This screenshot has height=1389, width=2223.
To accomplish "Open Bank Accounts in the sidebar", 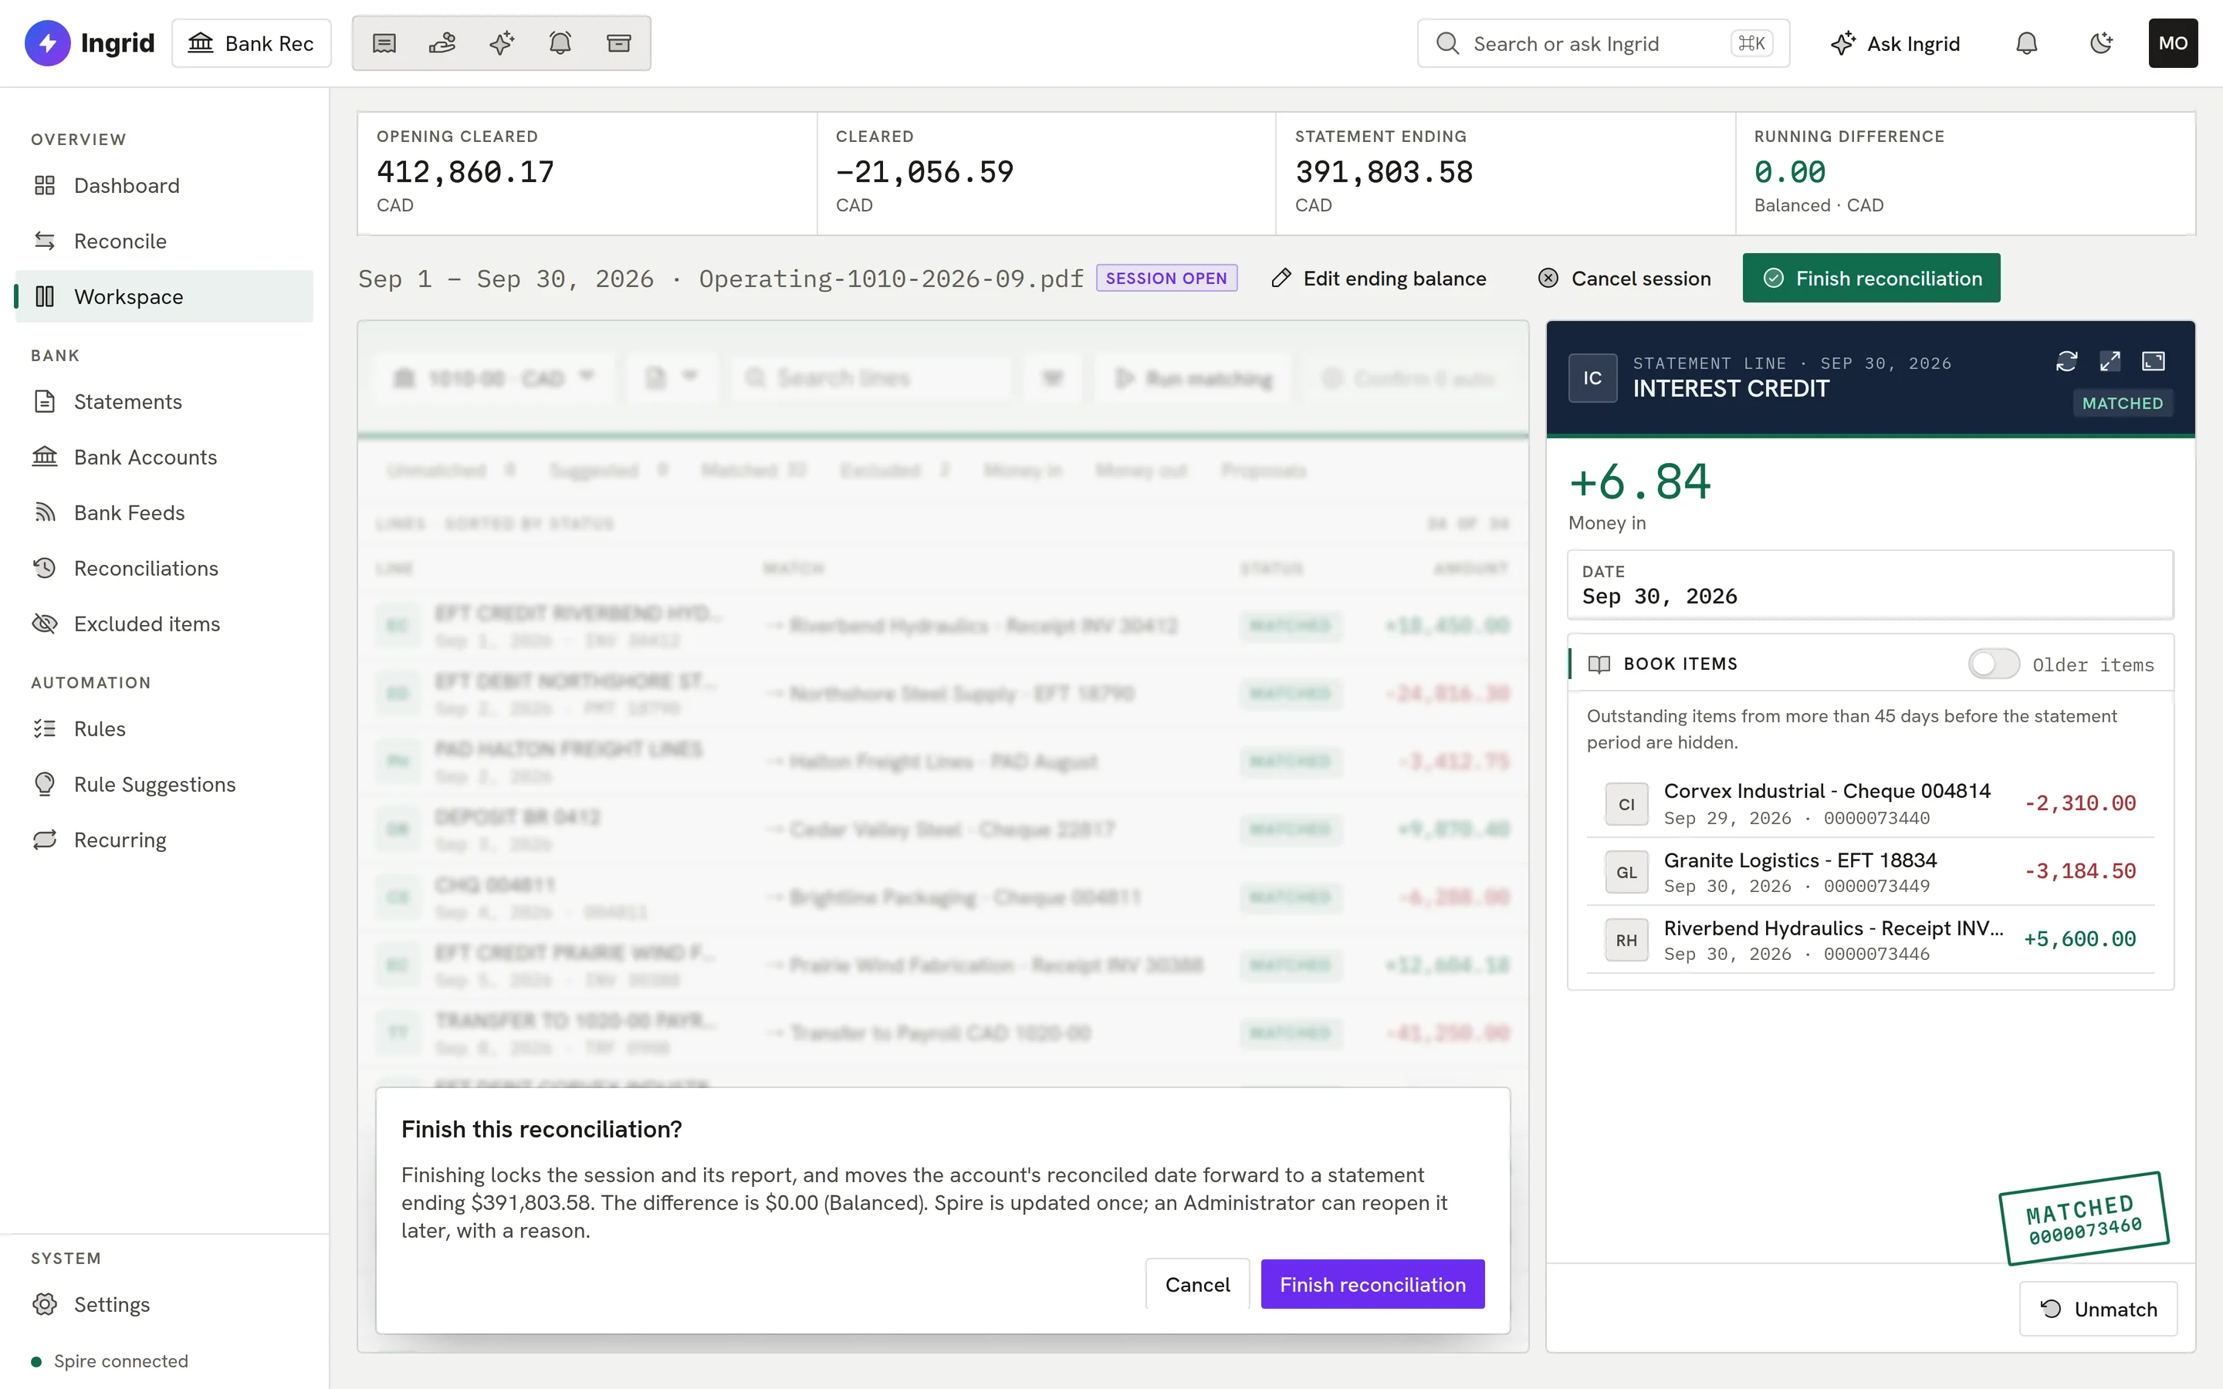I will pyautogui.click(x=164, y=457).
